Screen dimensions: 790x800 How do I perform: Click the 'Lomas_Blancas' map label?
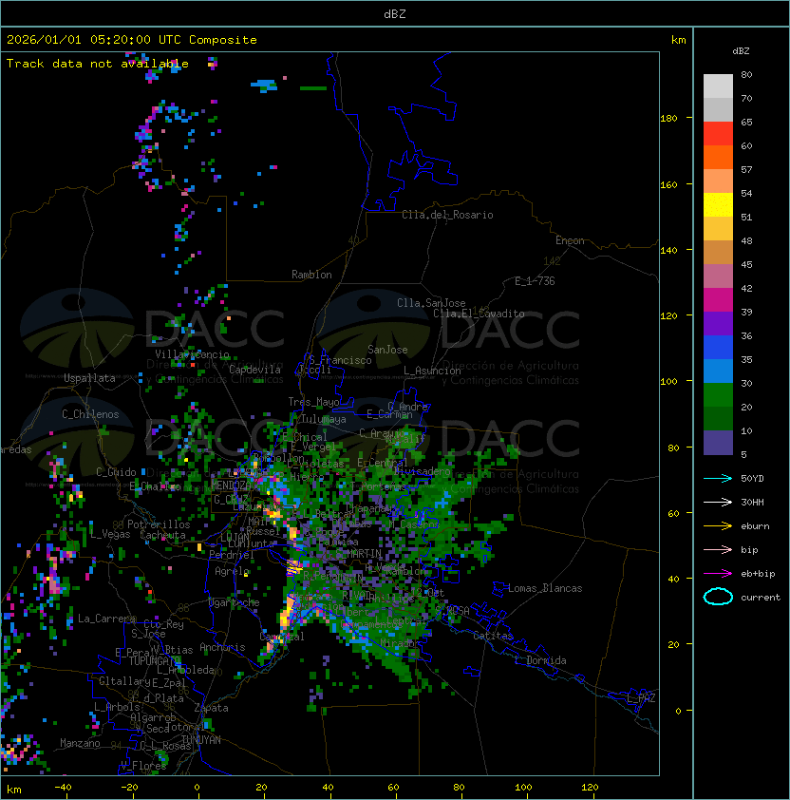coord(545,588)
